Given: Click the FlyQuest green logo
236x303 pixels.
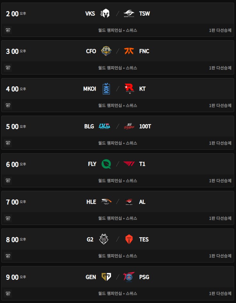Looking at the screenshot, I should (x=106, y=164).
